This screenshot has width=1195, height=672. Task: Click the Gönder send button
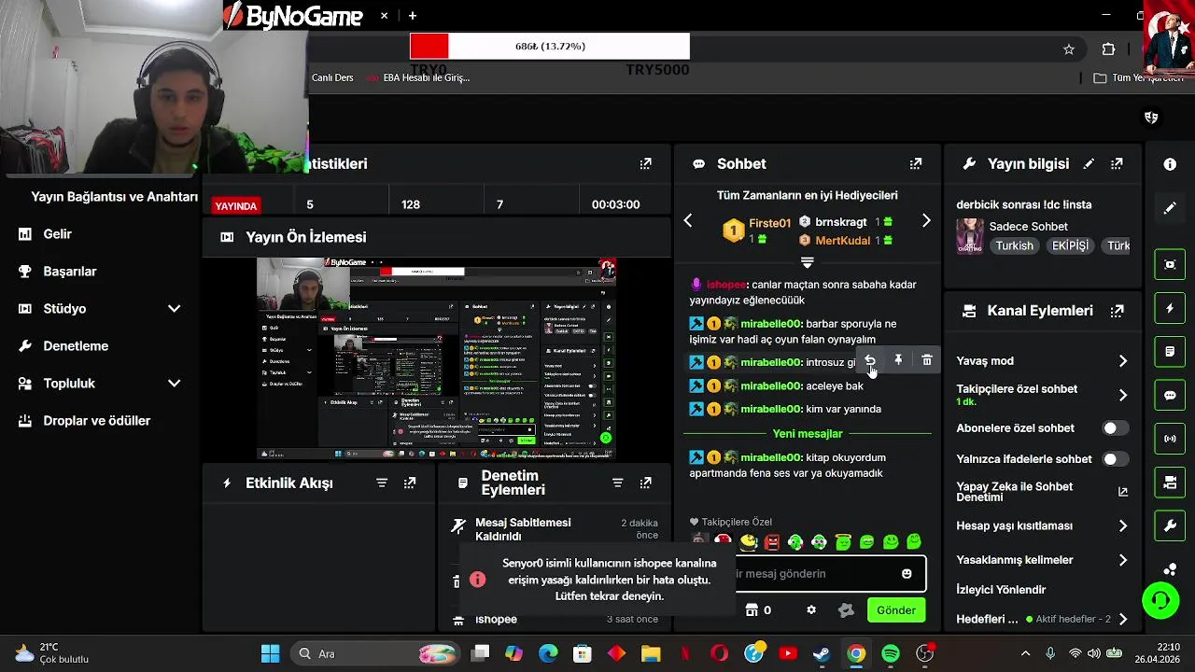pos(896,609)
